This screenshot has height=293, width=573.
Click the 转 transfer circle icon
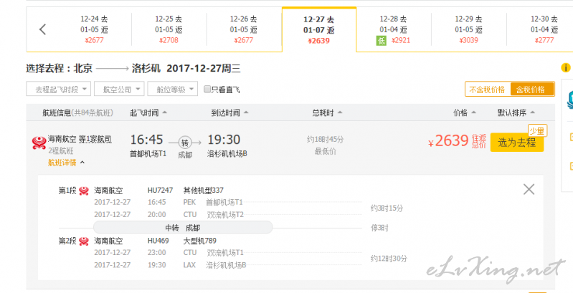185,143
